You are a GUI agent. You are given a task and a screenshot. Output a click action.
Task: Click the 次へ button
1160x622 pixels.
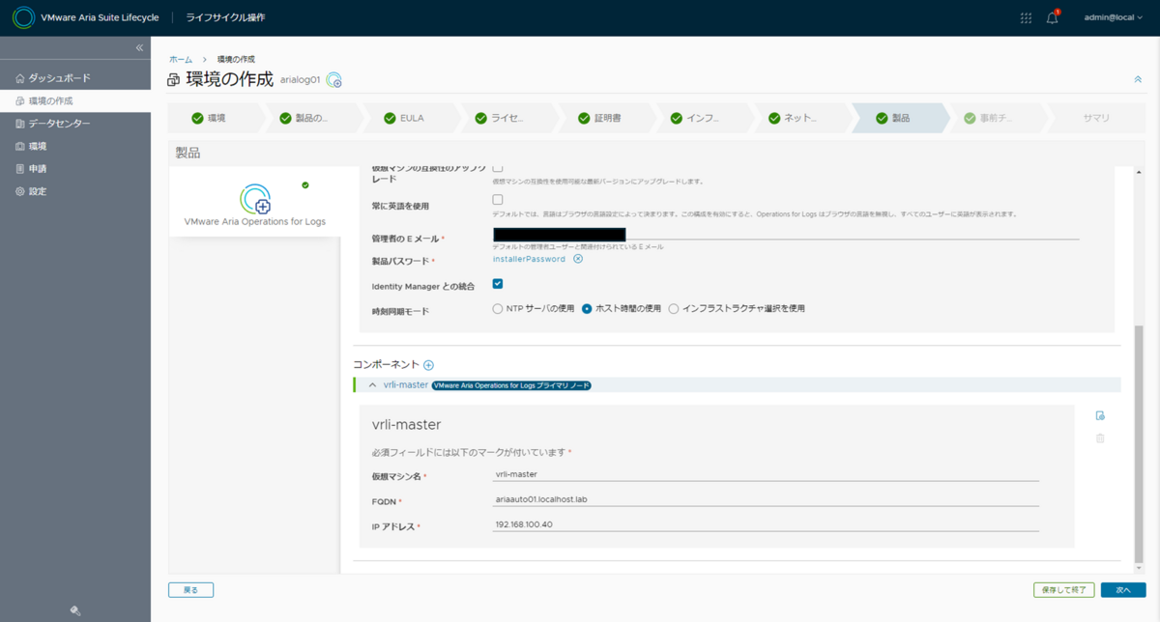[1122, 589]
